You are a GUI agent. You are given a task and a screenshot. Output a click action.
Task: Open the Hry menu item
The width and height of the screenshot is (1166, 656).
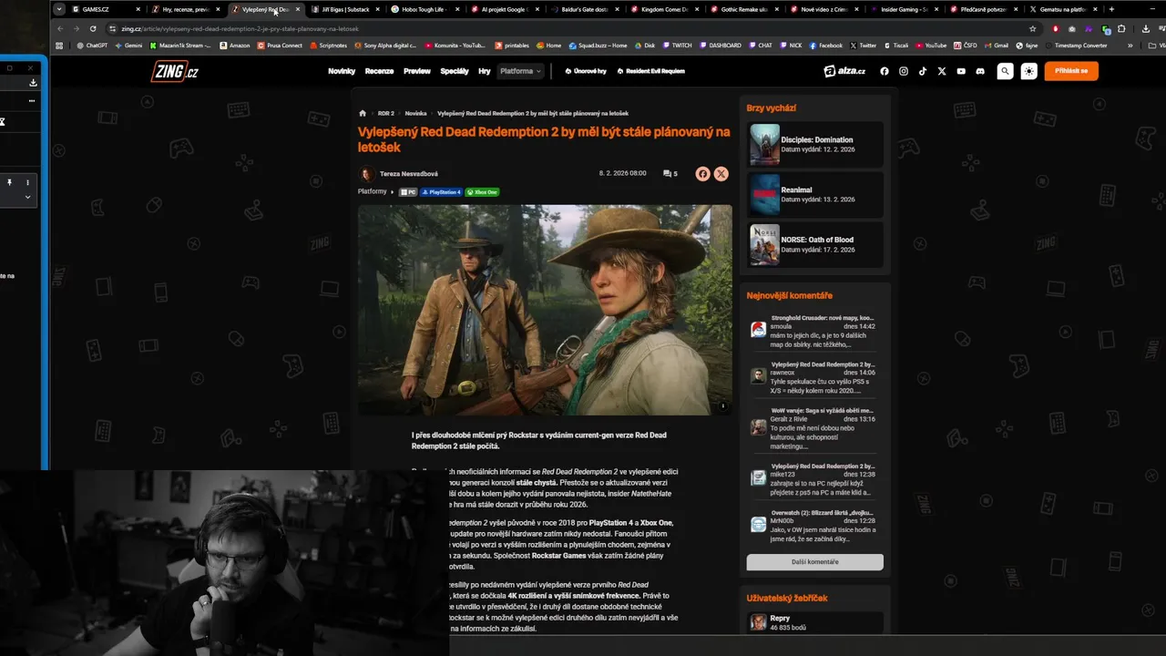pos(485,71)
